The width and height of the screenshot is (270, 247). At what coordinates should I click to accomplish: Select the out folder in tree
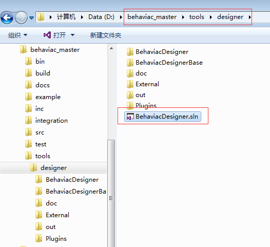click(x=51, y=227)
